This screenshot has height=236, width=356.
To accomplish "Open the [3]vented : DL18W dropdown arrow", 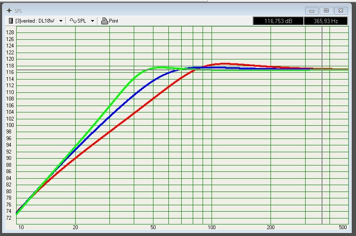I will coord(61,21).
